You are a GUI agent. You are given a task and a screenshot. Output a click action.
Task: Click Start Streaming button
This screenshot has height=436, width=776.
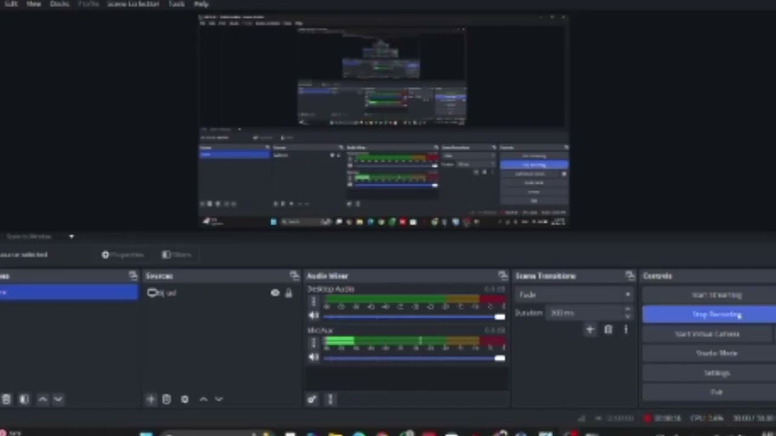709,295
